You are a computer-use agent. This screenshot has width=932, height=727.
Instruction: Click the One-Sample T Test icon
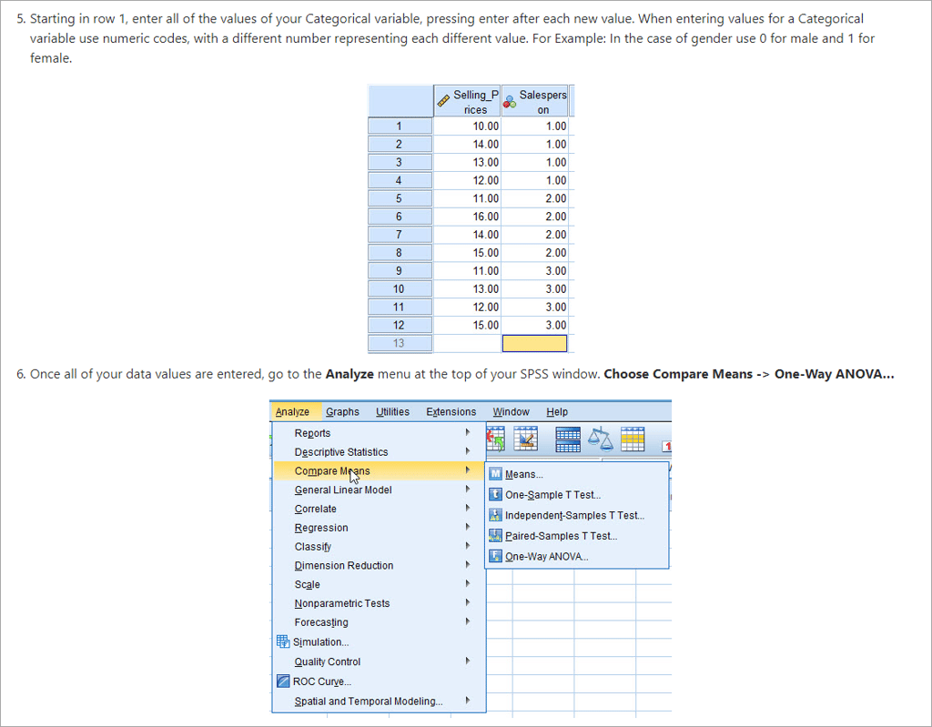495,495
